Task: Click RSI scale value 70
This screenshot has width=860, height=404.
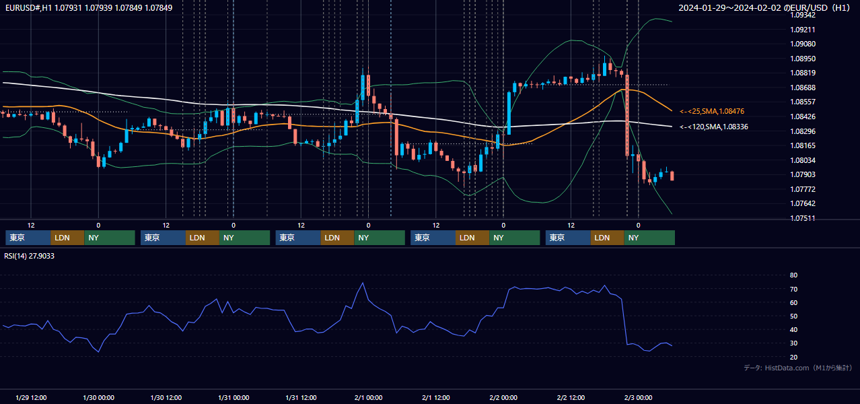Action: click(x=793, y=289)
